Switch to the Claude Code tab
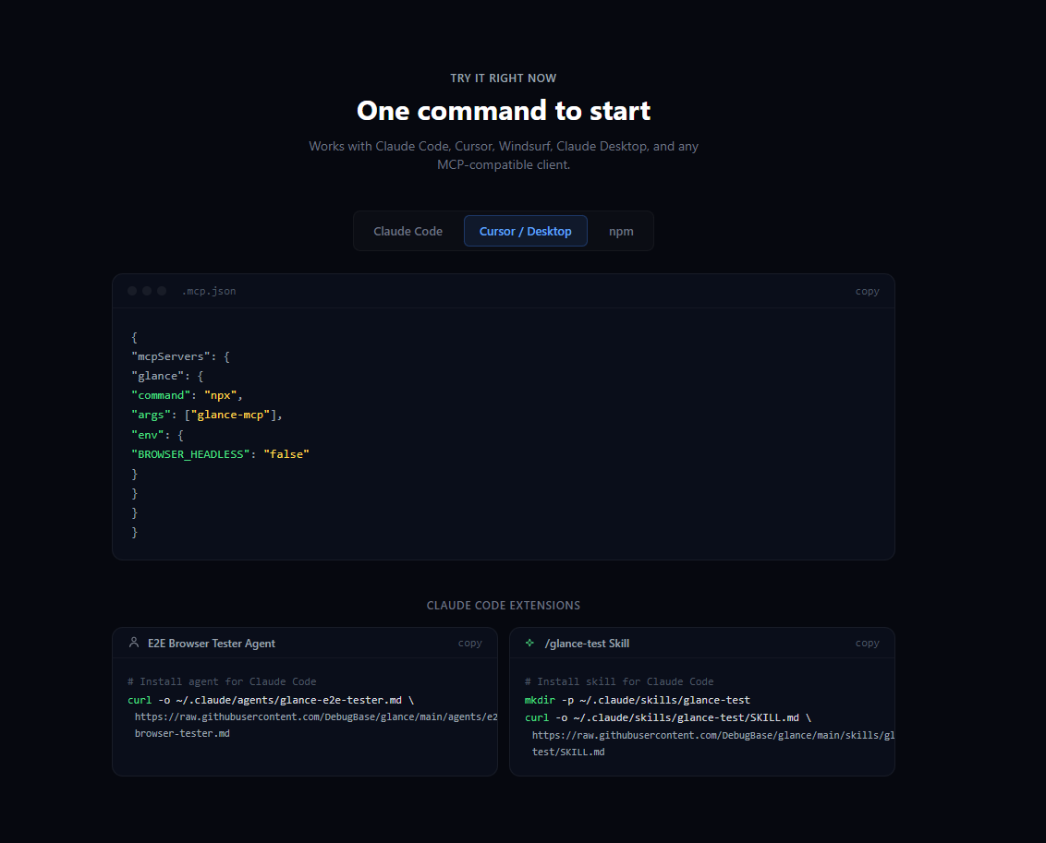 click(407, 231)
